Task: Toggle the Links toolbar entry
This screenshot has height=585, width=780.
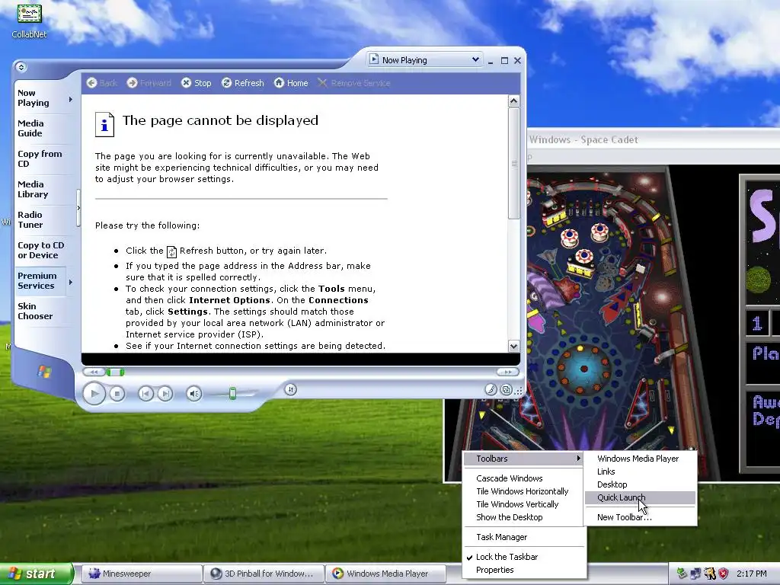Action: (x=640, y=472)
